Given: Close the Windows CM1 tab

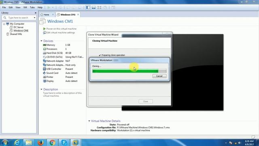Looking at the screenshot, I should coord(78,15).
